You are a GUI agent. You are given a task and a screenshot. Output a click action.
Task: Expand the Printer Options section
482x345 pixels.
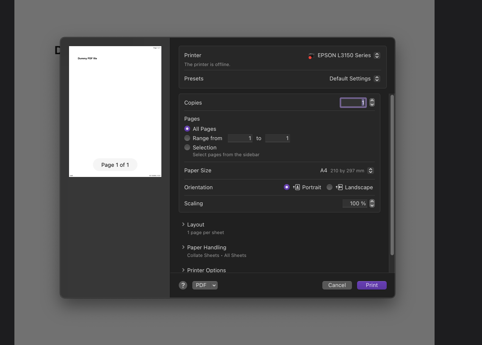(x=183, y=270)
